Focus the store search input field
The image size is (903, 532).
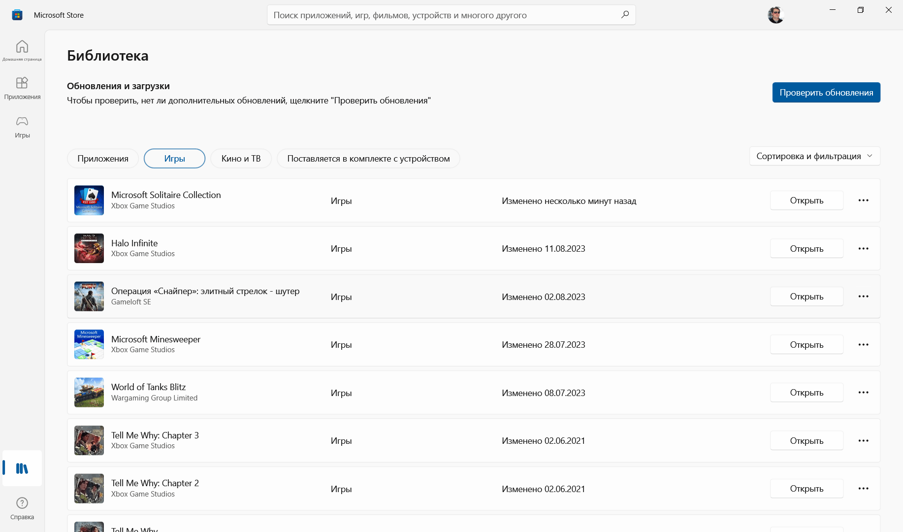point(443,15)
